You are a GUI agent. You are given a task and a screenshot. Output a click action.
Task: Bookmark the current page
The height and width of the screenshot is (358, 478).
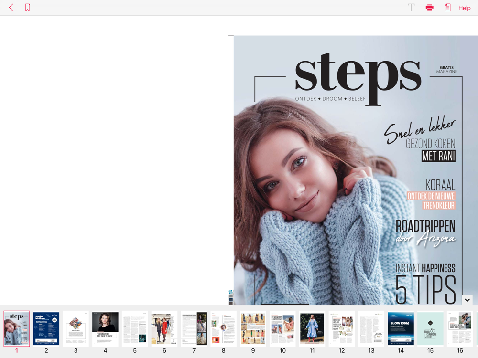pyautogui.click(x=27, y=8)
